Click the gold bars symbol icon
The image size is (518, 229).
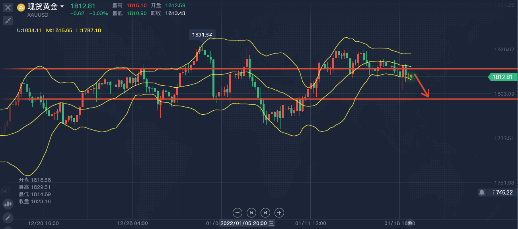(x=21, y=7)
